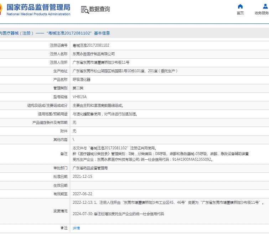Click the 基本信息 breadcrumb title
The image size is (269, 235).
pos(102,33)
